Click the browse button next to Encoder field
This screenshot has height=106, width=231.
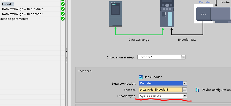pos(185,90)
